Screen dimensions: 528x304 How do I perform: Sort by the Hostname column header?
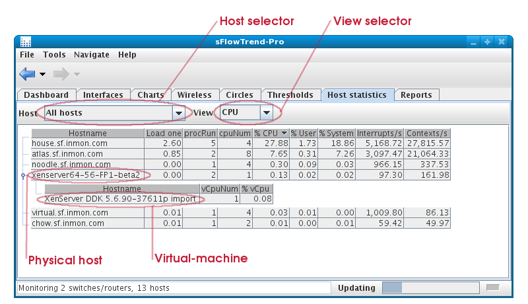click(87, 133)
